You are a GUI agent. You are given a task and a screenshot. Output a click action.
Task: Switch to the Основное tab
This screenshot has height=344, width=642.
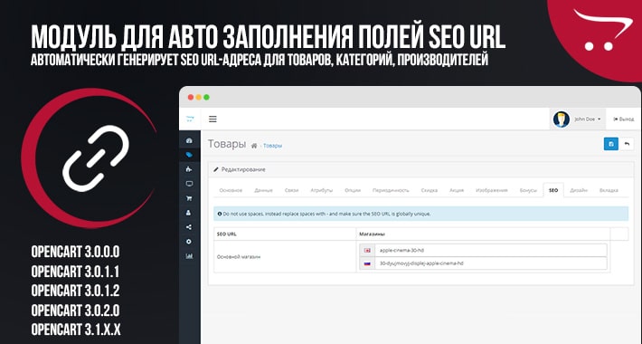tap(231, 190)
